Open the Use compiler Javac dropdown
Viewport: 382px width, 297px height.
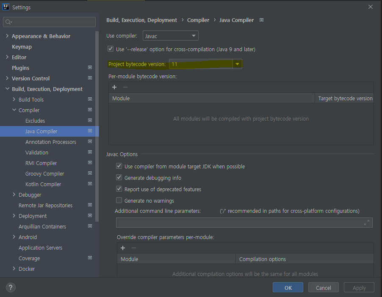pos(171,36)
